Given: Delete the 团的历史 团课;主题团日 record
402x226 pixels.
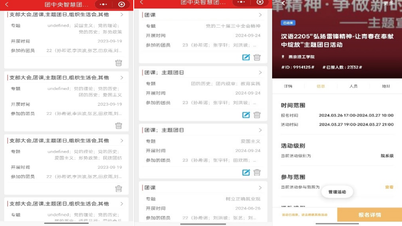Looking at the screenshot, I should click(x=257, y=115).
